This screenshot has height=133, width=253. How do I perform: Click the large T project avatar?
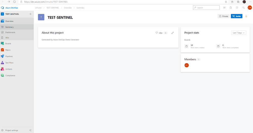pyautogui.click(x=41, y=17)
